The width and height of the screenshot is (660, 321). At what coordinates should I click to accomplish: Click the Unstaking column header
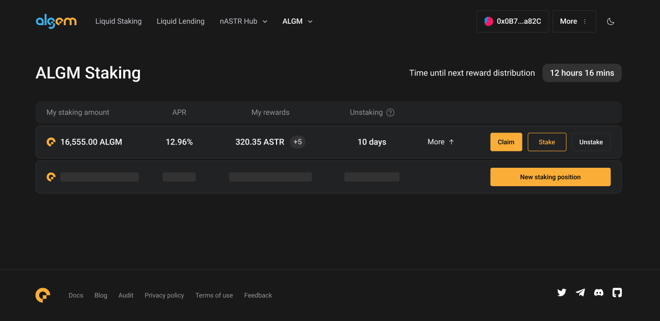[x=366, y=113]
